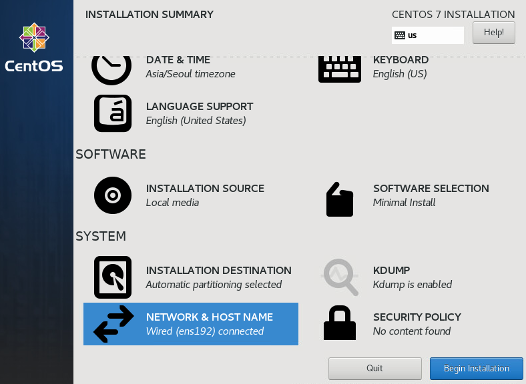
Task: Open LANGUAGE SUPPORT label
Action: tap(200, 107)
